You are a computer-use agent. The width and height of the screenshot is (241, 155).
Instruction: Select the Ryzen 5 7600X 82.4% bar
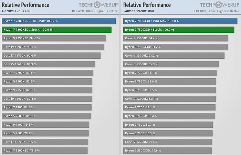[x=169, y=116]
